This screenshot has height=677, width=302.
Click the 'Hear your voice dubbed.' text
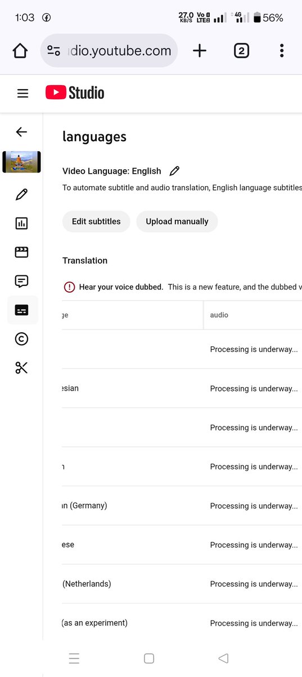tap(121, 287)
